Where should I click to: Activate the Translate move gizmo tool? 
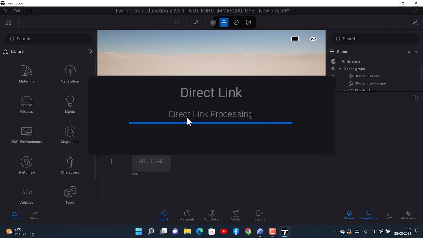224,22
